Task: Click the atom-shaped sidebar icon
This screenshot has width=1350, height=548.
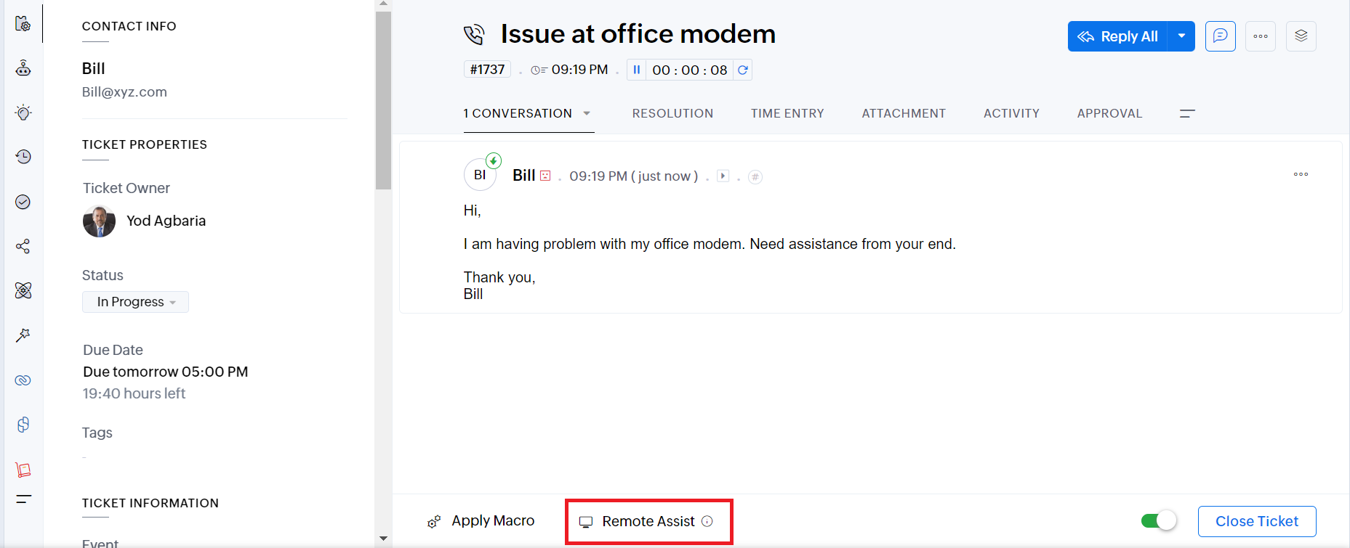Action: (x=23, y=290)
